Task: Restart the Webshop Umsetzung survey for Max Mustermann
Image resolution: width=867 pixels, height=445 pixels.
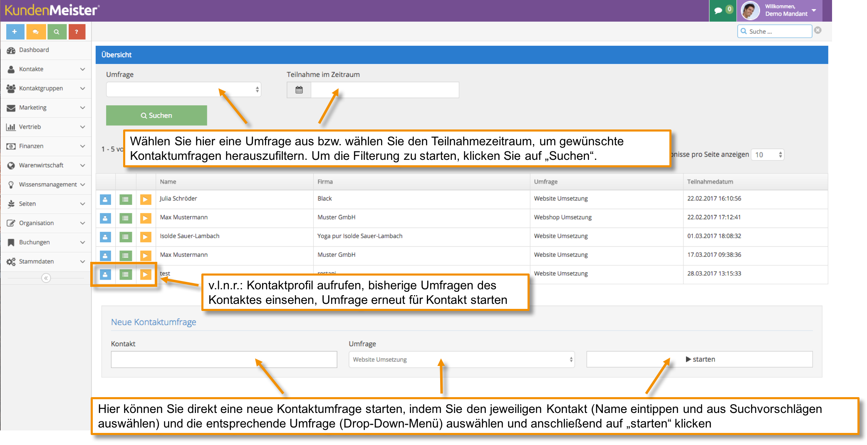Action: pos(146,218)
